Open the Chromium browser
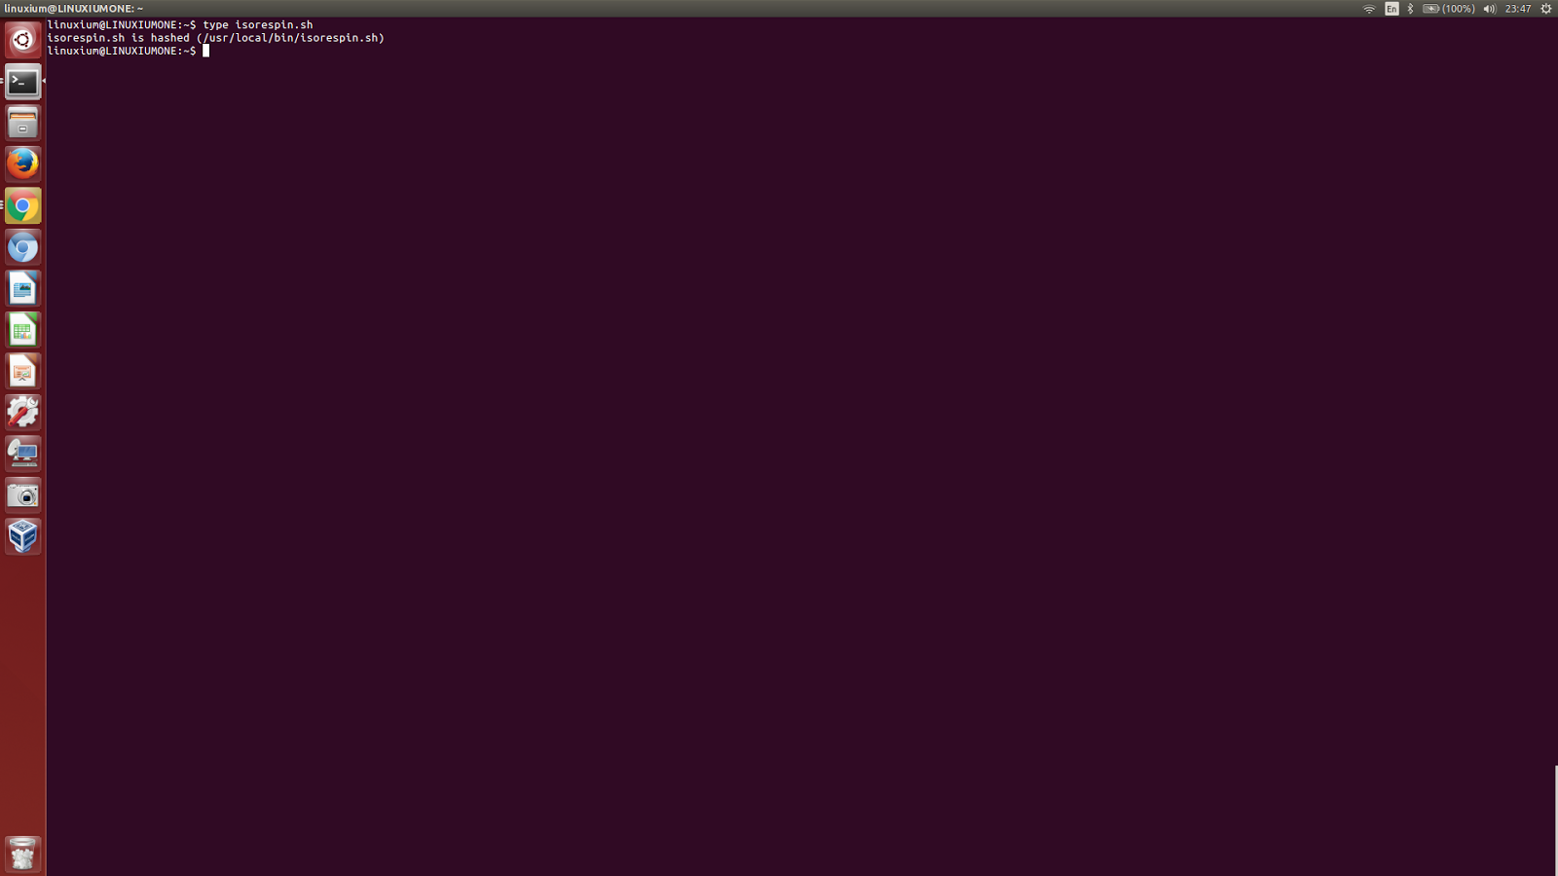This screenshot has width=1558, height=876. (x=22, y=247)
